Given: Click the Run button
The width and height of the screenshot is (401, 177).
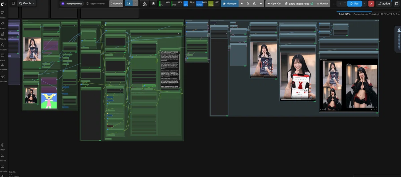Looking at the screenshot, I should pyautogui.click(x=355, y=4).
